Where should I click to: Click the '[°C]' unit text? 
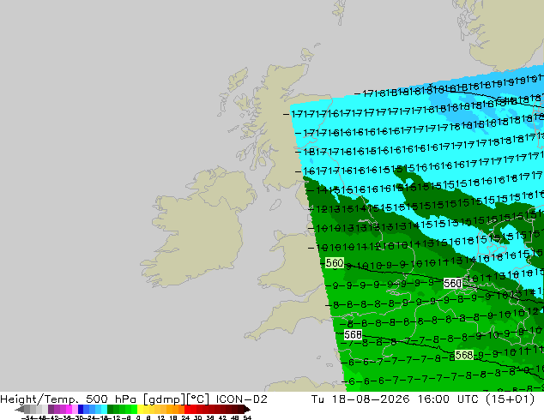pyautogui.click(x=198, y=399)
